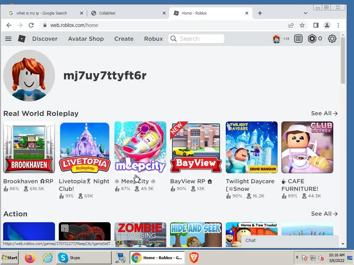Bookmark this page with the star icon
This screenshot has height=265, width=354.
302,25
